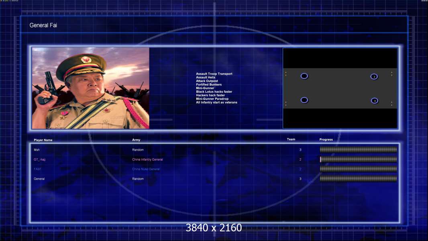The image size is (428, 241).
Task: Select 'Hackers hack faster' line
Action: click(210, 95)
